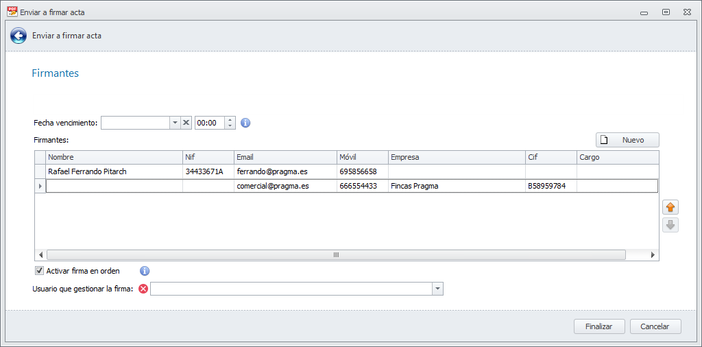Sort by the Cif column header
Image resolution: width=702 pixels, height=347 pixels.
[551, 157]
